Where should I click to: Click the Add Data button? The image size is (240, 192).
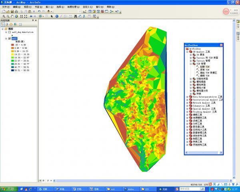tap(49, 12)
